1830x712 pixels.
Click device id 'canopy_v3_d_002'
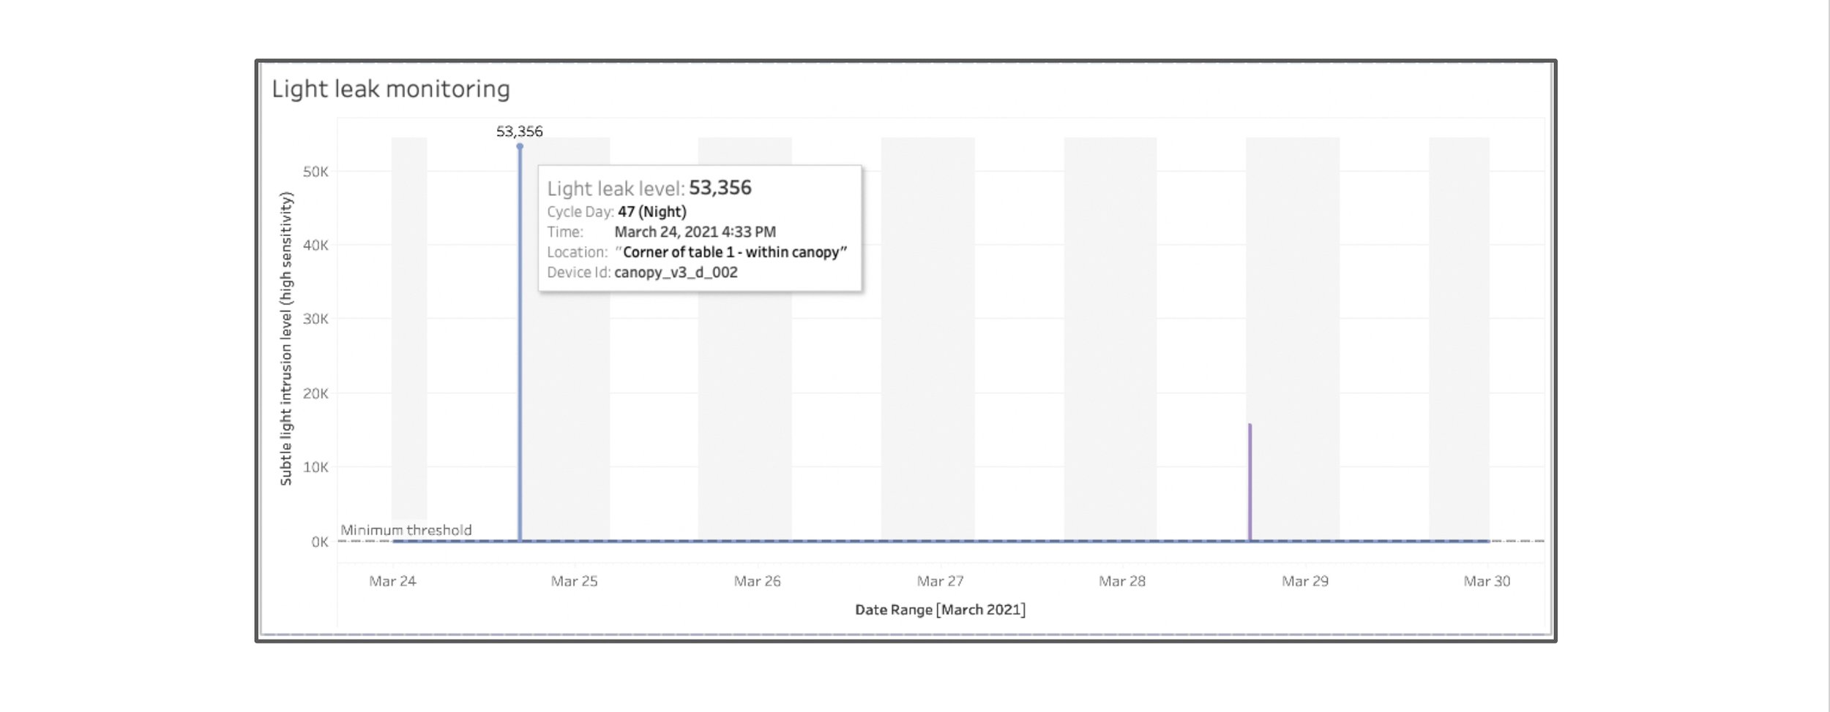[676, 273]
